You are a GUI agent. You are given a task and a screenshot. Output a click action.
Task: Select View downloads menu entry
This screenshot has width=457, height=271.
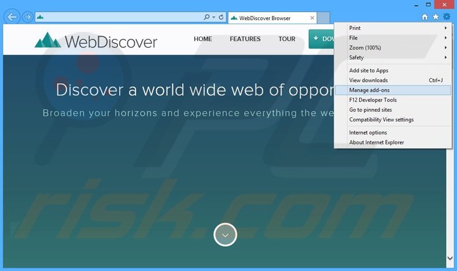[393, 80]
